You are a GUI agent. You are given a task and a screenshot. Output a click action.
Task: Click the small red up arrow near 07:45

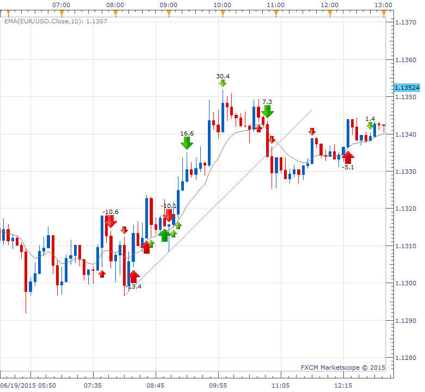tap(102, 274)
